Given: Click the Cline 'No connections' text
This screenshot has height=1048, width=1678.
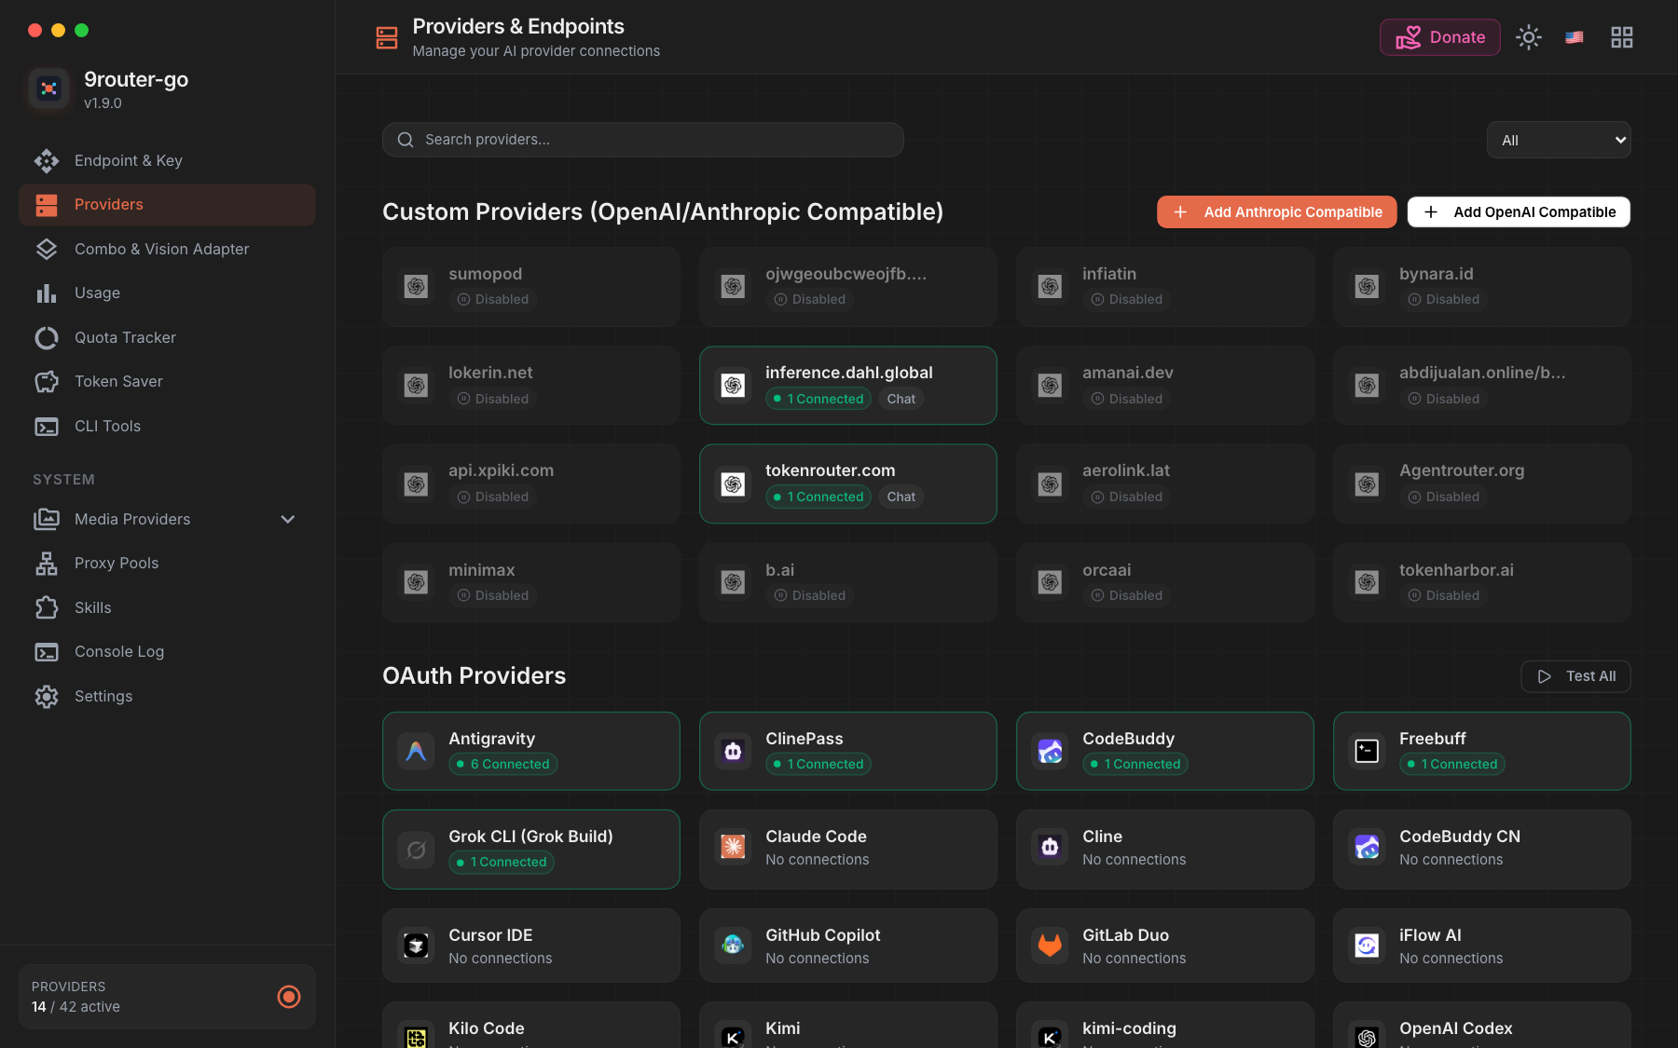Looking at the screenshot, I should pyautogui.click(x=1135, y=860).
